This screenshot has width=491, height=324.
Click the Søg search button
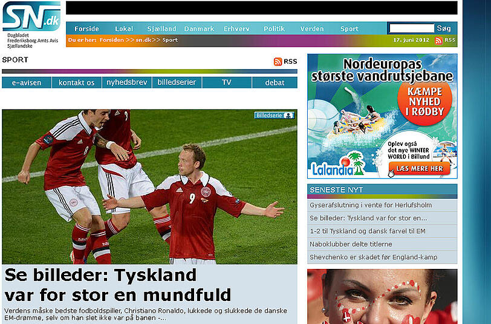click(444, 28)
